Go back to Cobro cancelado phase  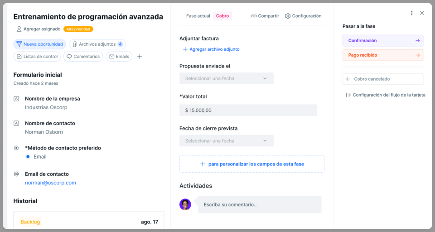(x=382, y=79)
